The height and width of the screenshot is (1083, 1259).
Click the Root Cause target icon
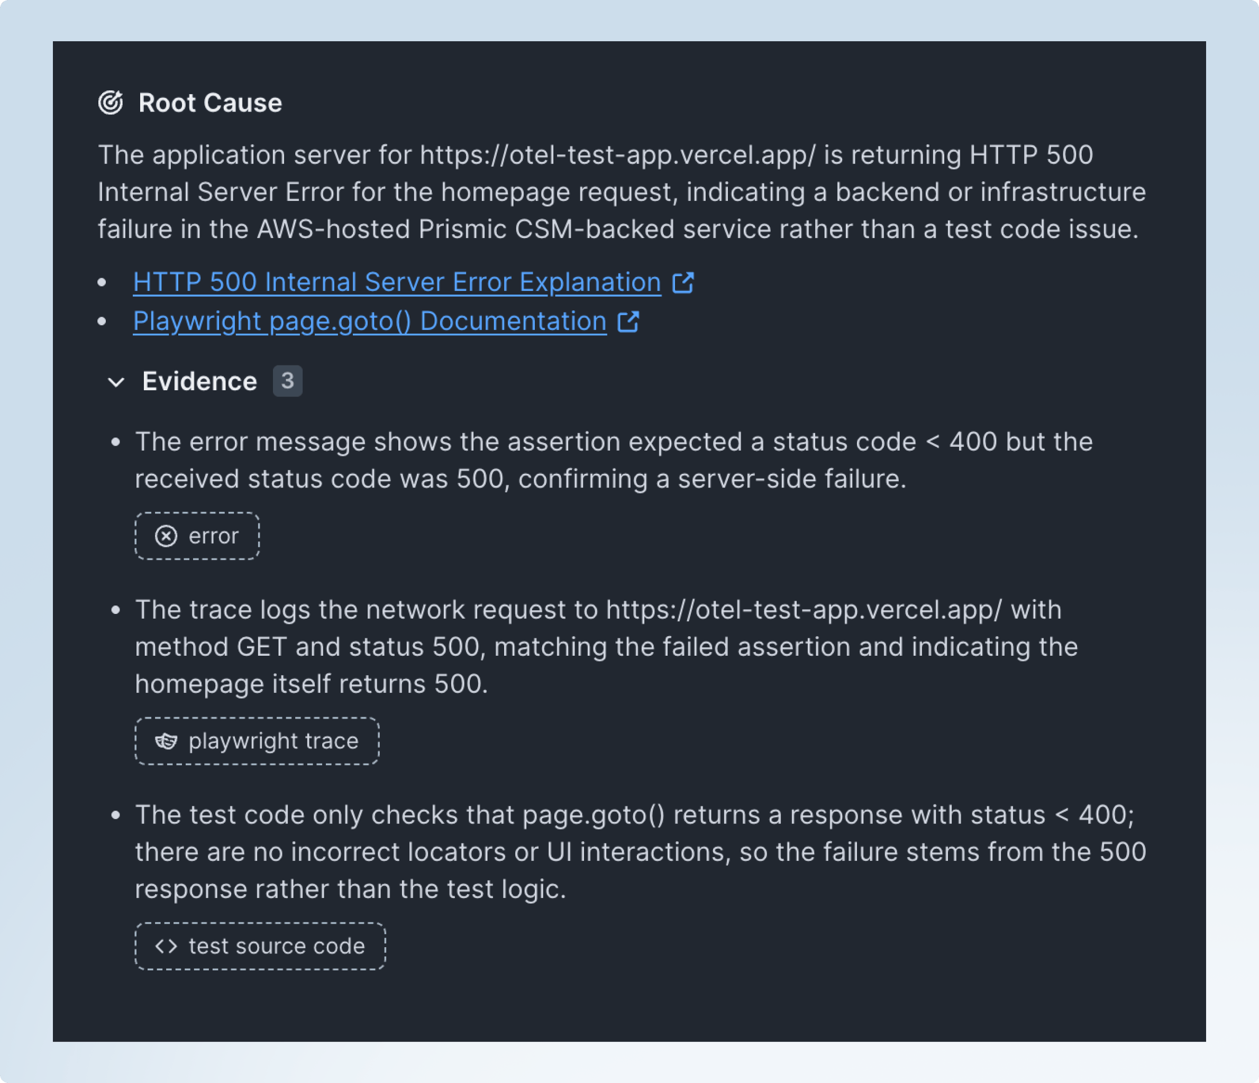[111, 103]
